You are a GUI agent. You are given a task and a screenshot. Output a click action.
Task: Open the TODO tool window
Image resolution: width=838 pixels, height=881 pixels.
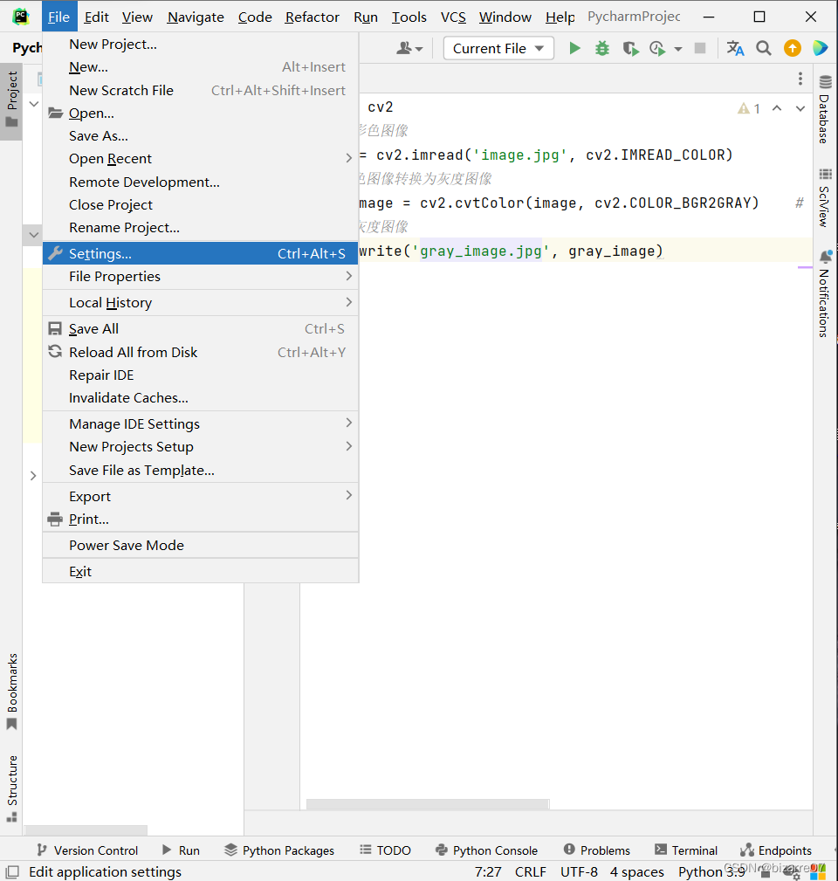[385, 850]
